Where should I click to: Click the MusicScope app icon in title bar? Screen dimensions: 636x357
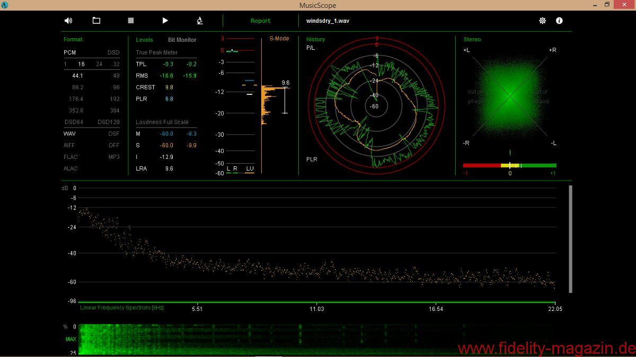5,5
